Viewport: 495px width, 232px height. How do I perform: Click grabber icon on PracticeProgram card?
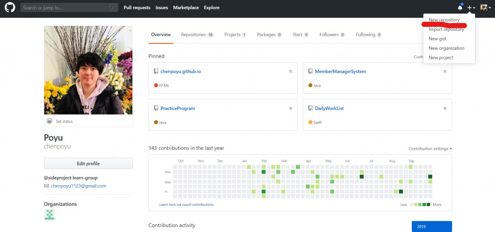point(291,108)
